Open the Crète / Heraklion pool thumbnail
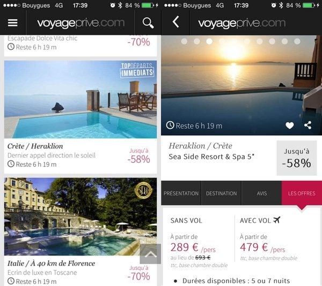 pyautogui.click(x=80, y=99)
